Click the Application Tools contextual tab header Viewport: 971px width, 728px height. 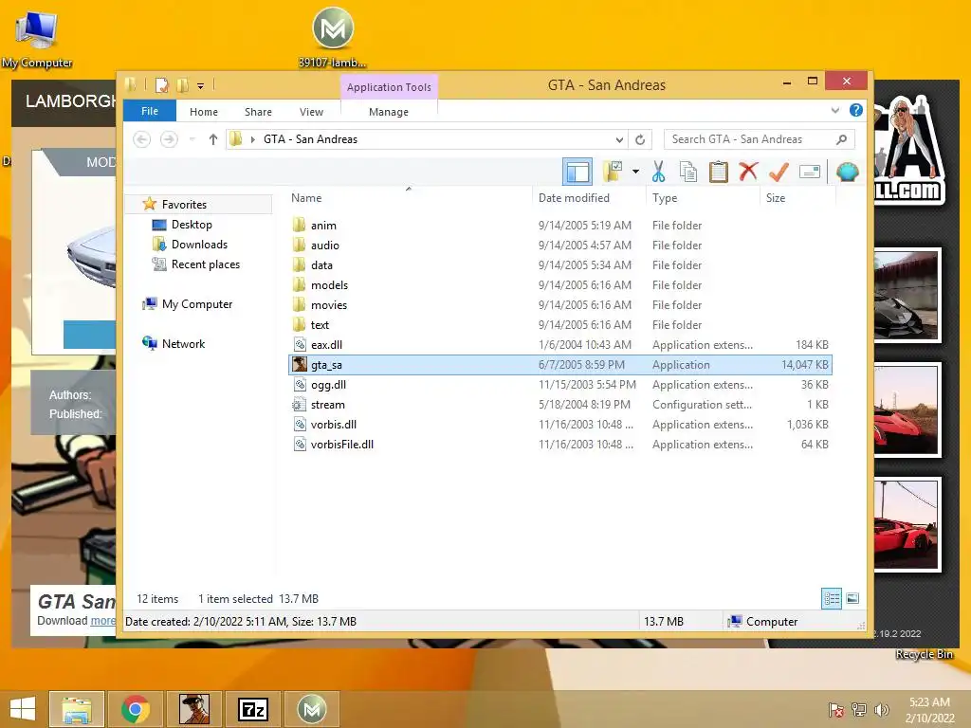[x=389, y=87]
